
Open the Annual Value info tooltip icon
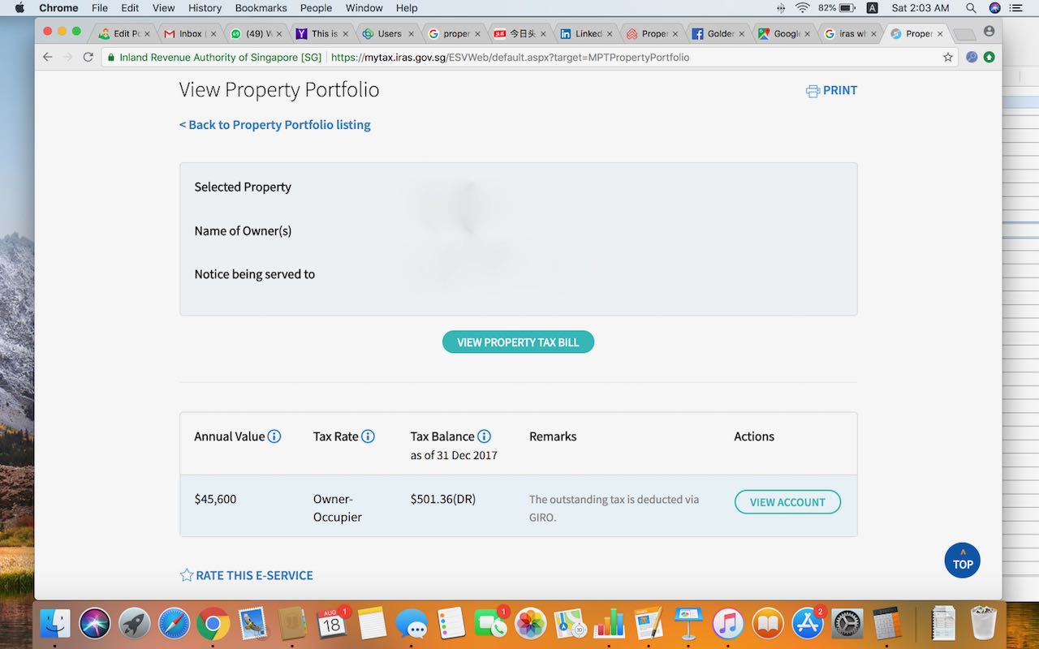(275, 436)
